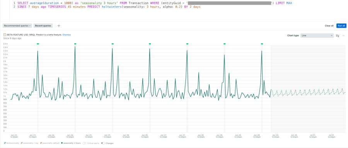Click Clear all
This screenshot has height=148, width=348.
(329, 26)
